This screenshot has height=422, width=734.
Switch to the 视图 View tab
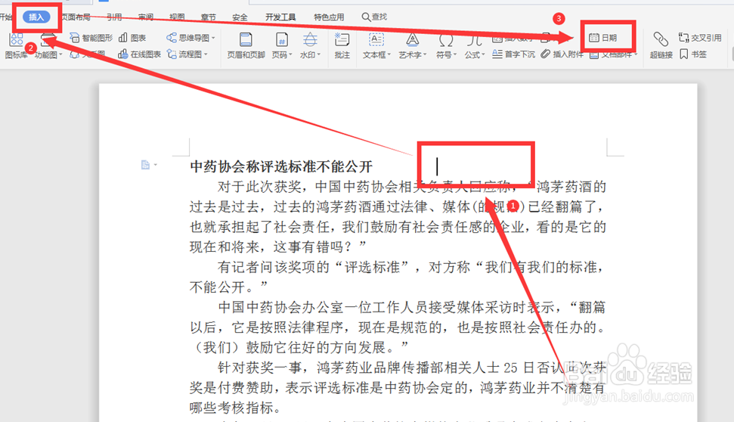[177, 17]
